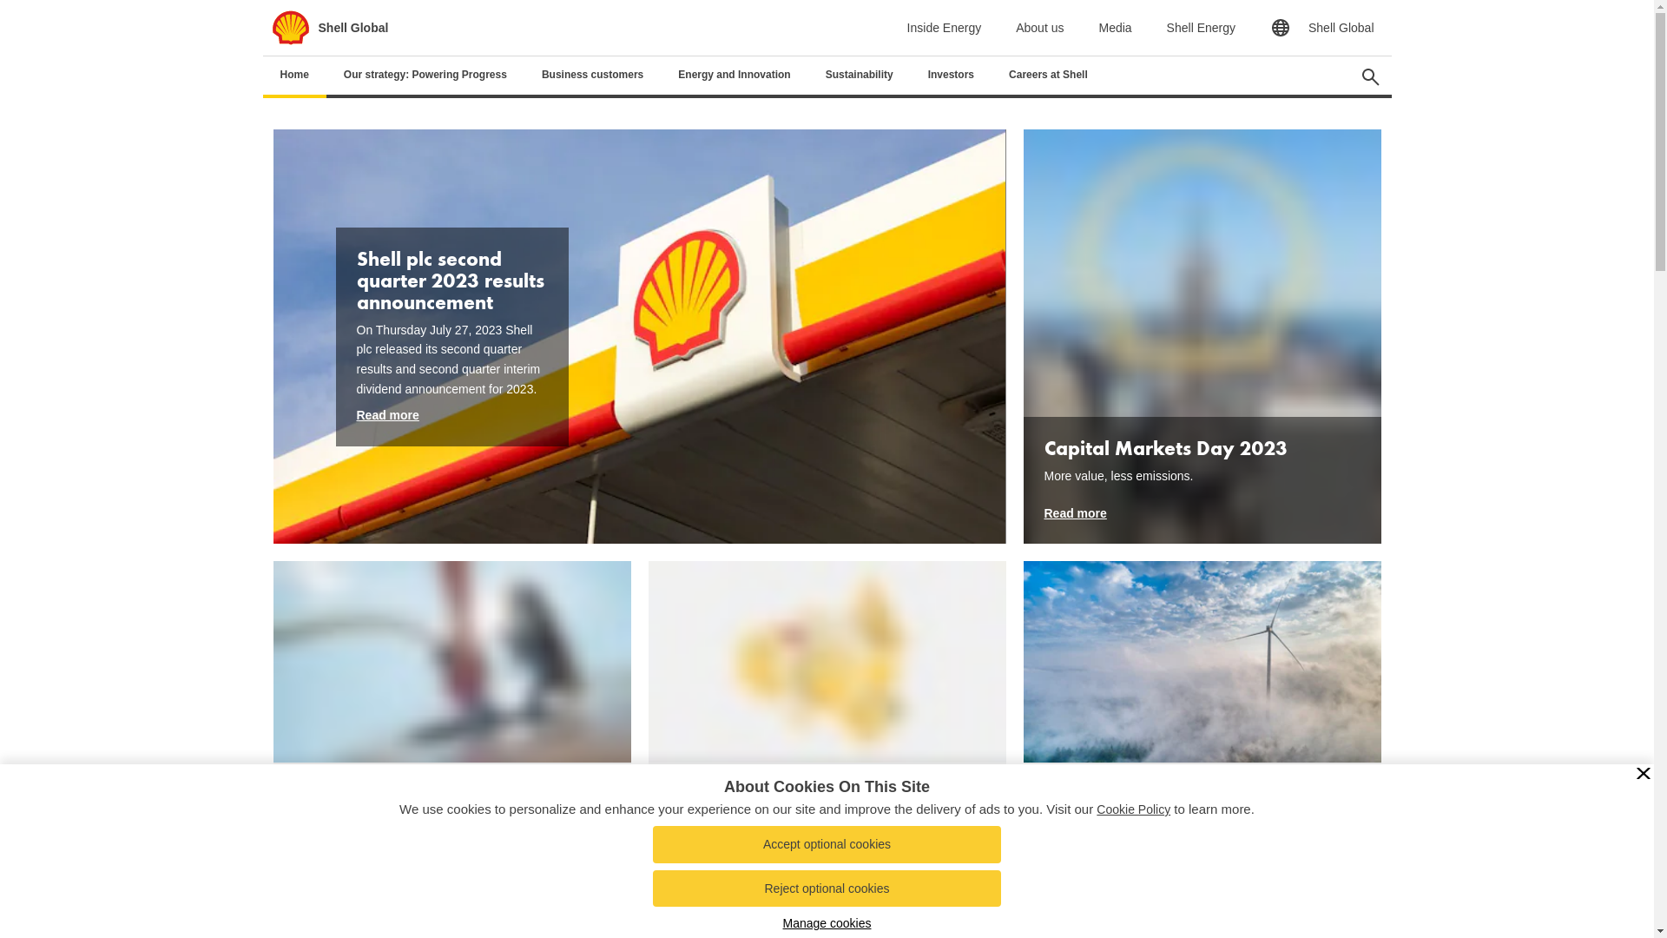The height and width of the screenshot is (938, 1667).
Task: Open the Inside Energy link
Action: 944,28
